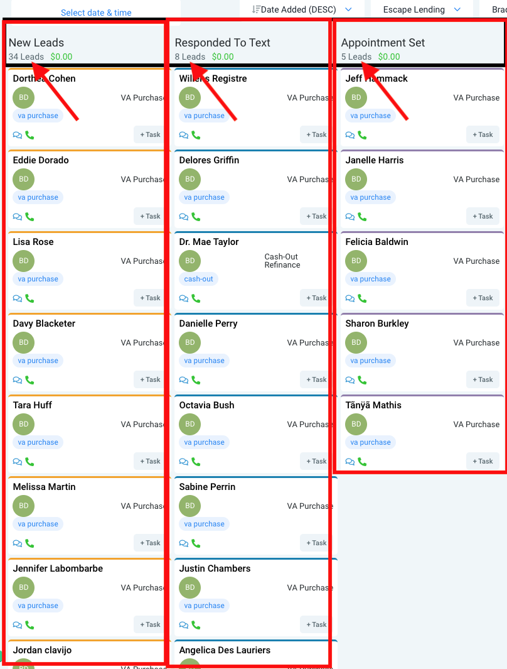This screenshot has width=507, height=669.
Task: Open Select date & time picker
Action: [x=96, y=13]
